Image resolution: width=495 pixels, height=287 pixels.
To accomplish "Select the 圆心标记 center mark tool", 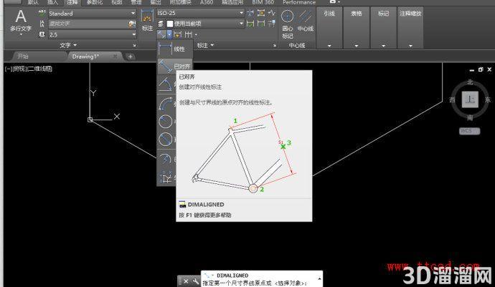I will [x=287, y=24].
